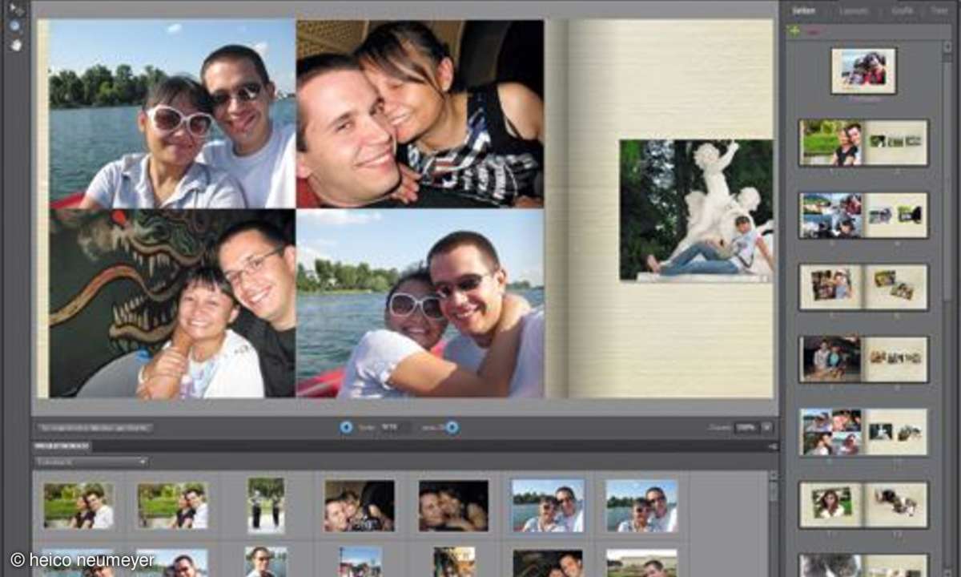This screenshot has width=961, height=577.
Task: Delete the page with the red icon
Action: click(814, 30)
